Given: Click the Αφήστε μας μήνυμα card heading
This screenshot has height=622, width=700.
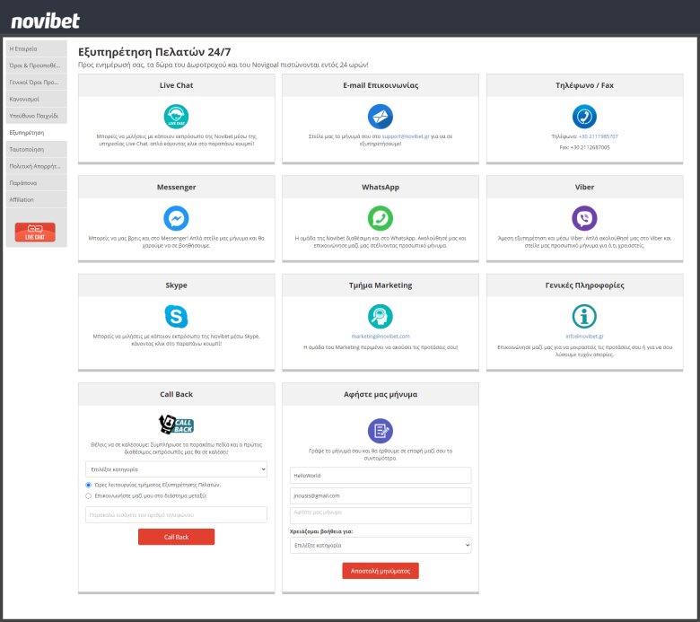Looking at the screenshot, I should point(381,394).
